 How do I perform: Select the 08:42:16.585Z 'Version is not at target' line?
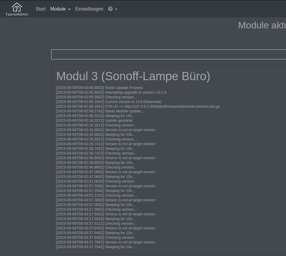click(106, 130)
